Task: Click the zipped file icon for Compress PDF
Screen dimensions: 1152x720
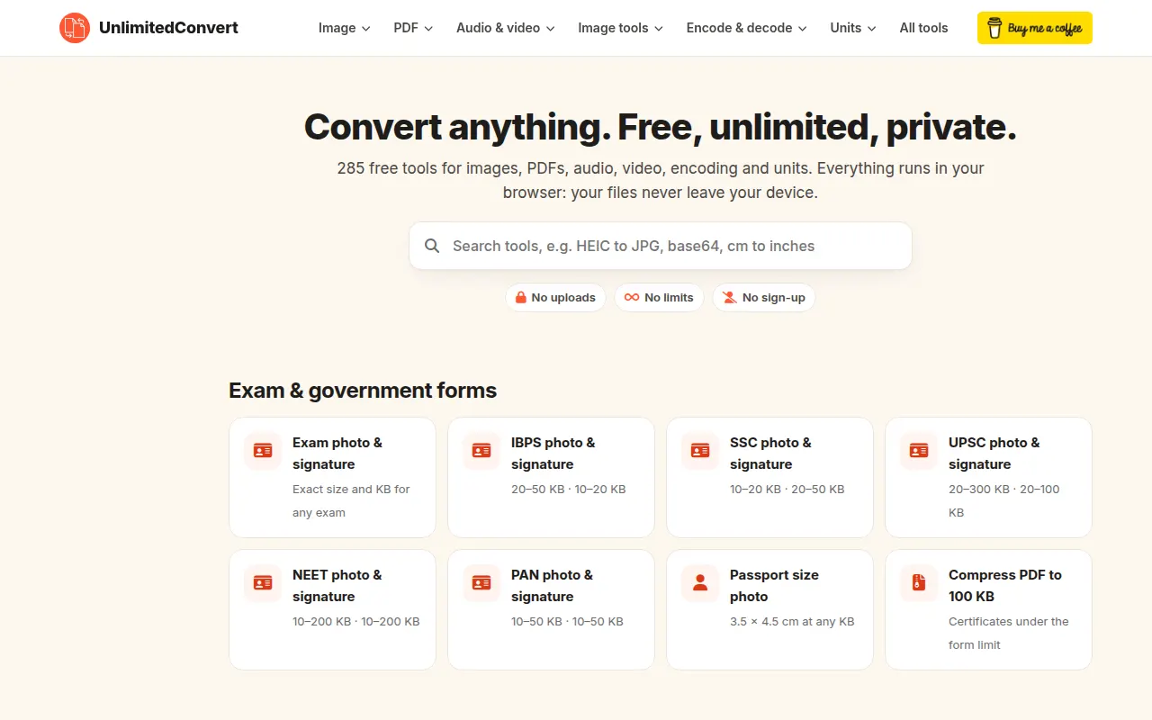Action: coord(919,582)
